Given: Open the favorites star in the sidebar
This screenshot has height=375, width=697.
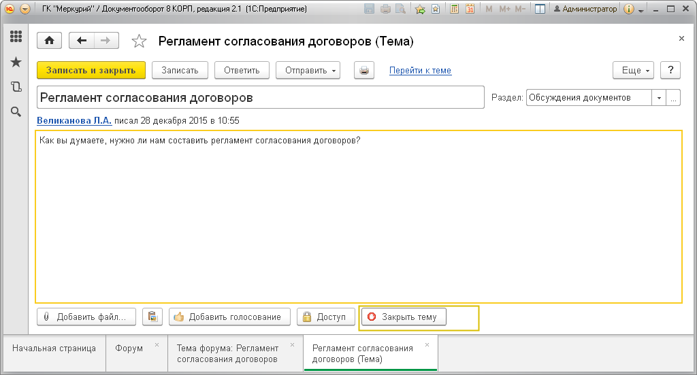Looking at the screenshot, I should coord(16,62).
